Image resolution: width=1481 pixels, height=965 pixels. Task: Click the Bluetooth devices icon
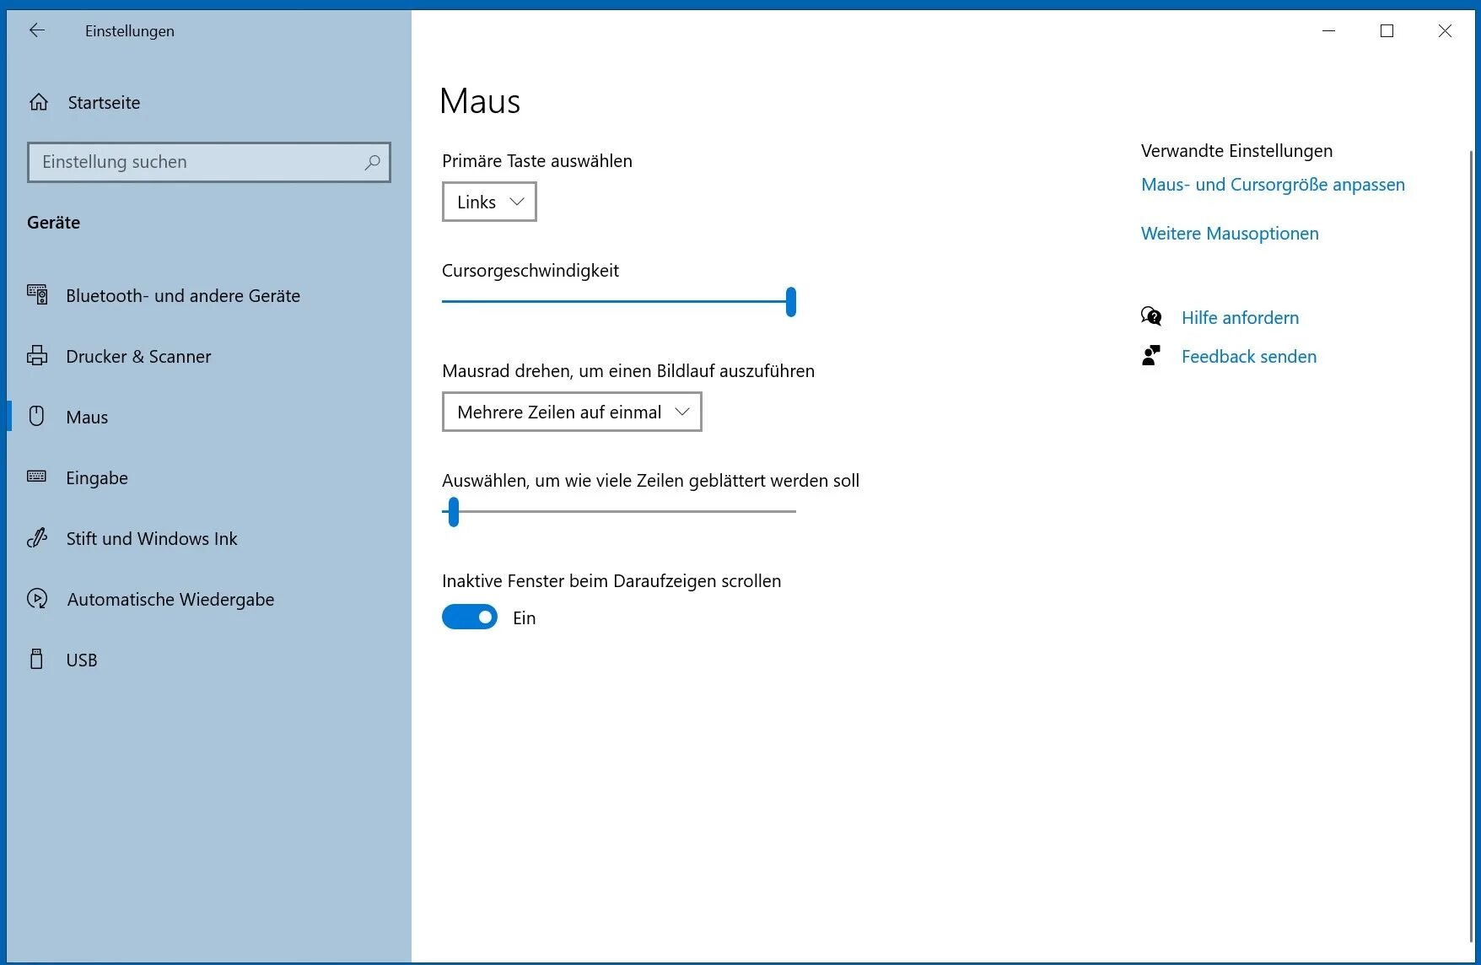[37, 294]
